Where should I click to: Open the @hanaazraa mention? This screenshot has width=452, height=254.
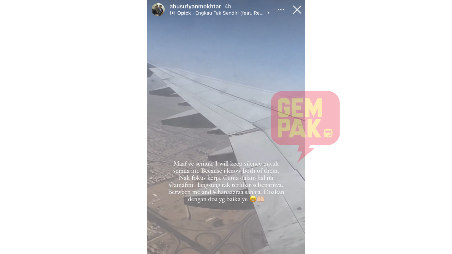coord(228,192)
